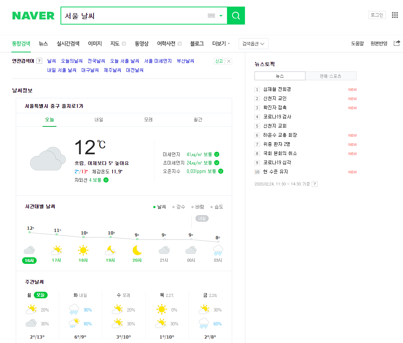403x343 pixels.
Task: Click the help question mark next to 연관검색어
Action: (x=39, y=61)
